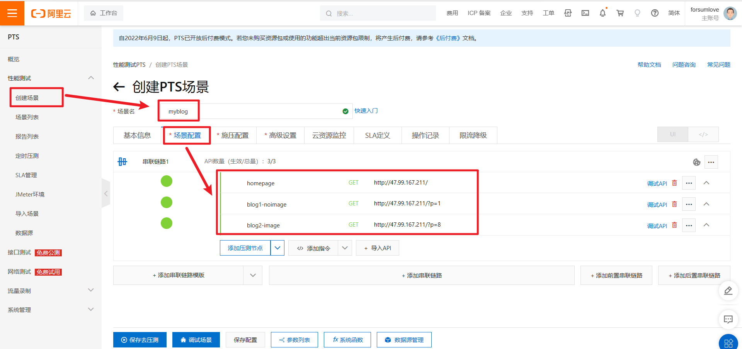The height and width of the screenshot is (349, 742).
Task: Toggle the green status dot for blog1-noimage
Action: pos(167,202)
